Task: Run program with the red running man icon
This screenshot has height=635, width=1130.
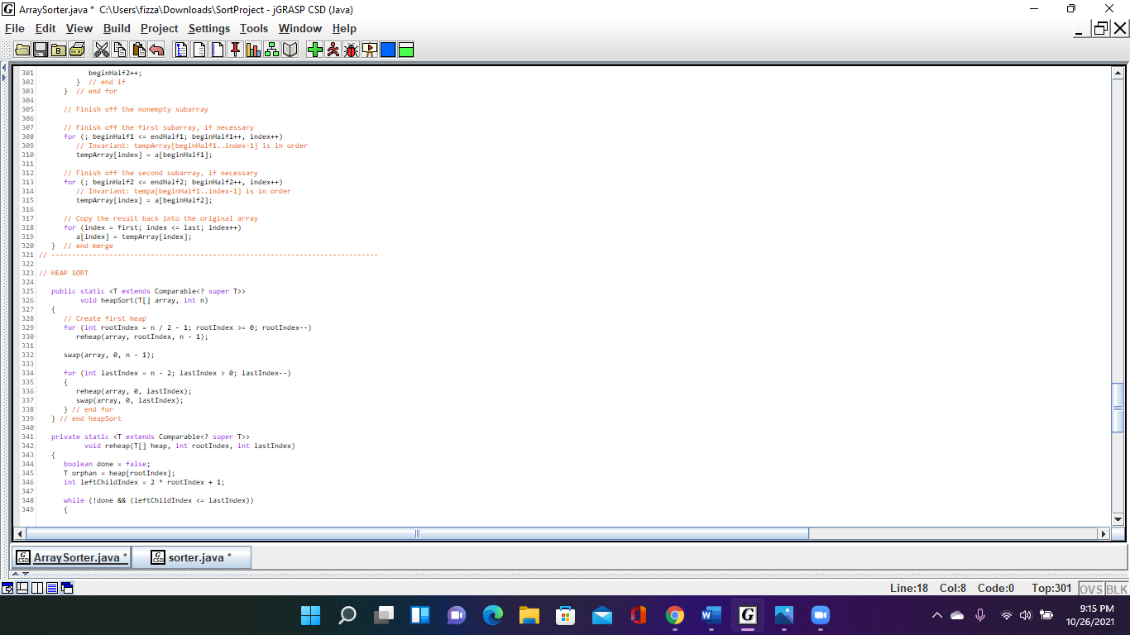Action: tap(333, 50)
